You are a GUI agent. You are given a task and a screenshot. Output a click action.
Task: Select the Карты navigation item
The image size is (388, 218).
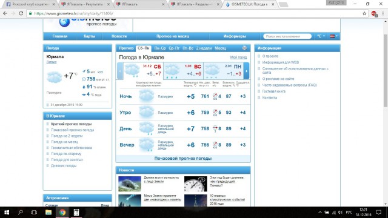point(89,36)
